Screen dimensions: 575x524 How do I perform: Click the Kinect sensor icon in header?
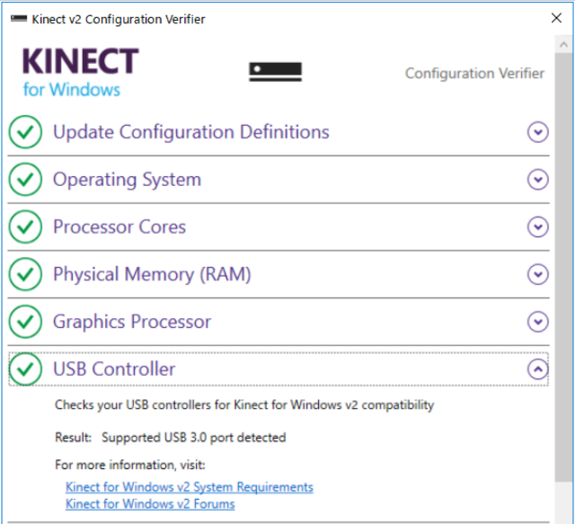click(x=276, y=72)
